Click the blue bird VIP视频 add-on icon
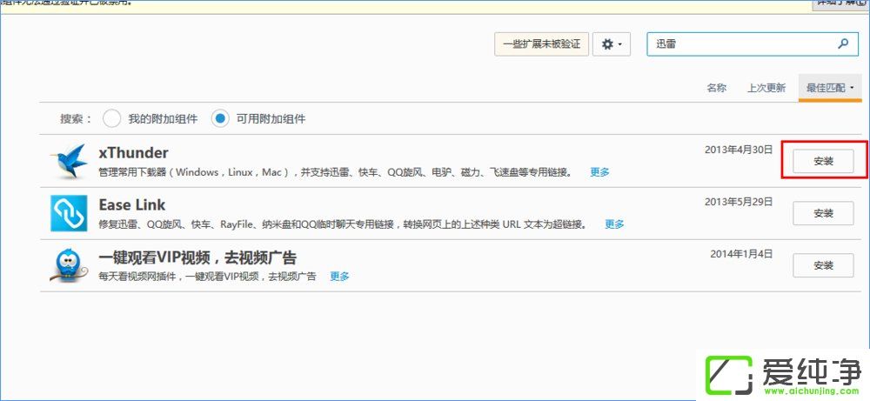The height and width of the screenshot is (401, 870). pos(69,265)
